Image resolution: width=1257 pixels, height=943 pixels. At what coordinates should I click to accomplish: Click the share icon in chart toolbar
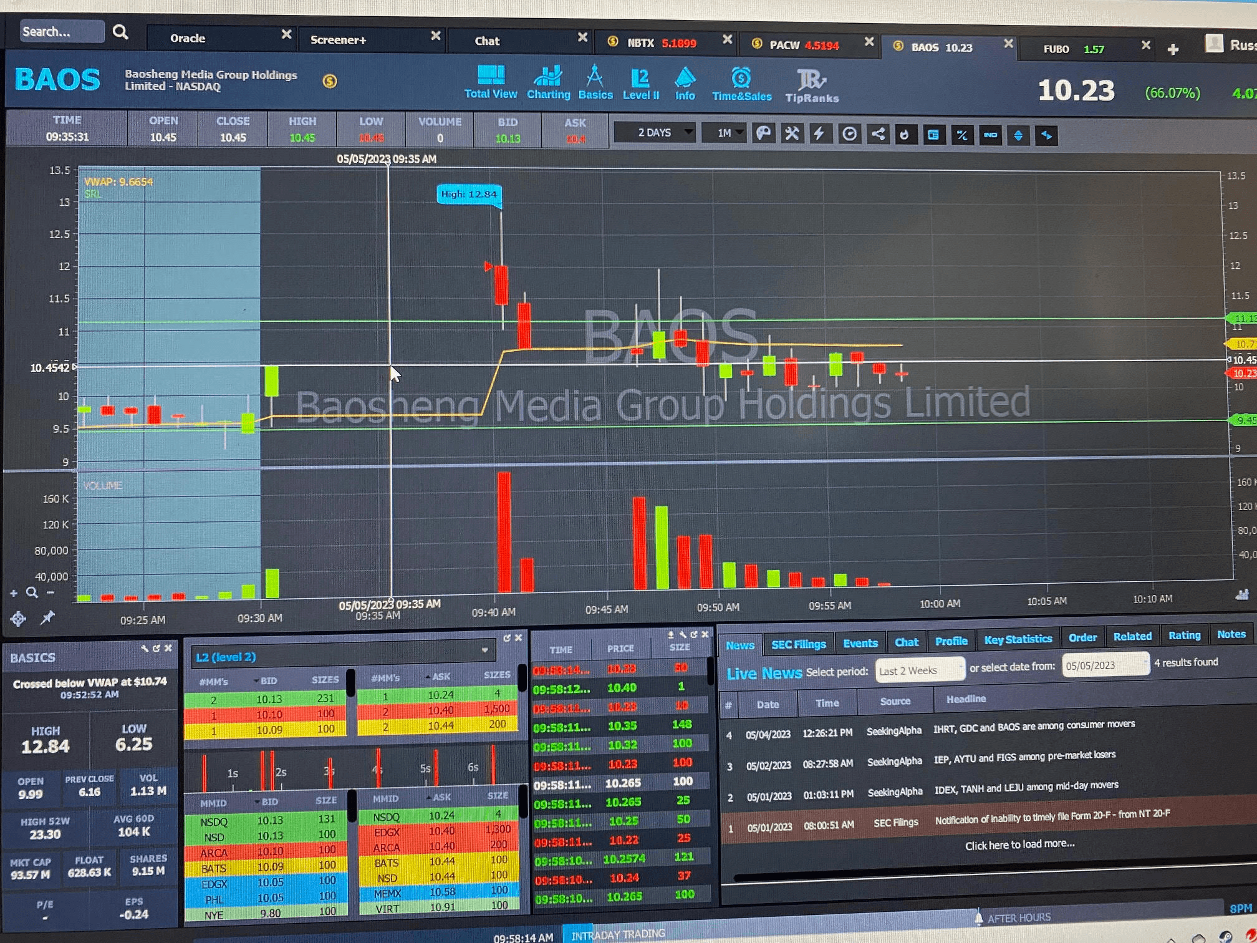pyautogui.click(x=878, y=134)
